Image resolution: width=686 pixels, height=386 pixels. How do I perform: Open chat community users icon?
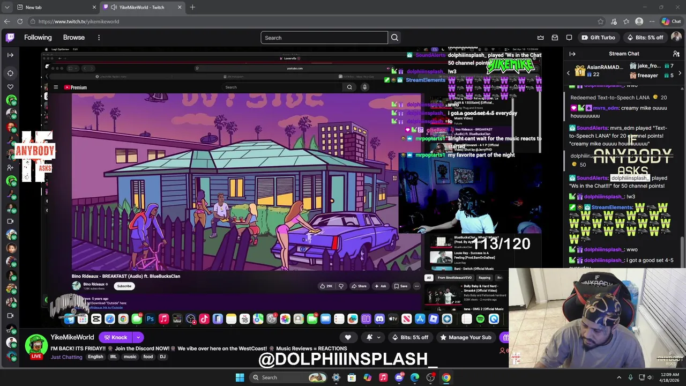point(676,54)
